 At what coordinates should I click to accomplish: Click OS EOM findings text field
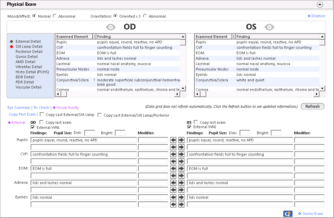click(240, 169)
